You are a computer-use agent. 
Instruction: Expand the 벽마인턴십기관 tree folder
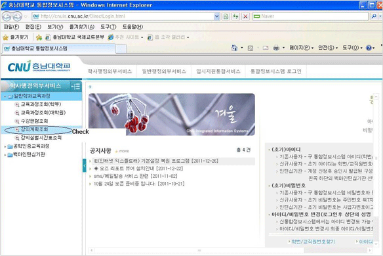click(x=5, y=155)
